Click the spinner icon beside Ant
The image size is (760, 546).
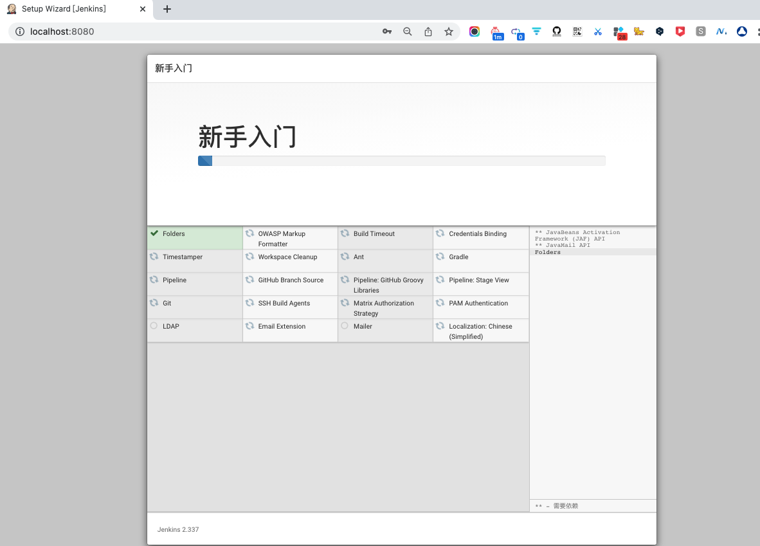point(345,257)
